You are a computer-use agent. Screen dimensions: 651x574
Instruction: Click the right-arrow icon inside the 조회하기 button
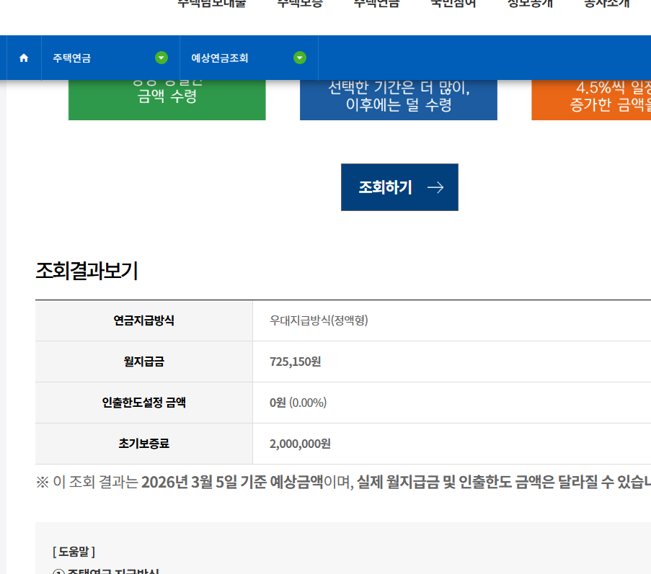434,187
